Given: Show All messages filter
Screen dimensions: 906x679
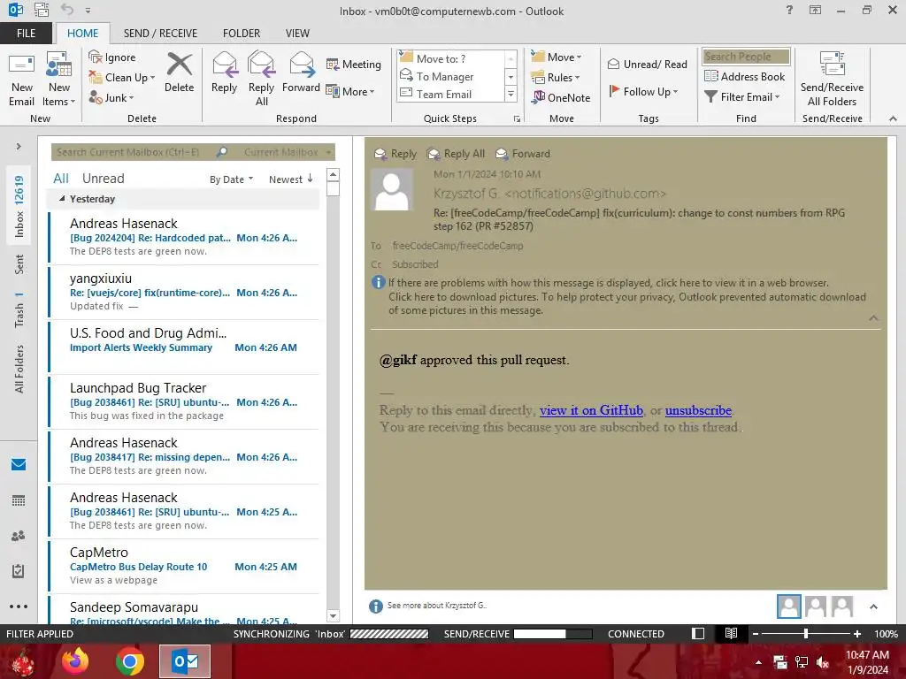Looking at the screenshot, I should (x=61, y=179).
